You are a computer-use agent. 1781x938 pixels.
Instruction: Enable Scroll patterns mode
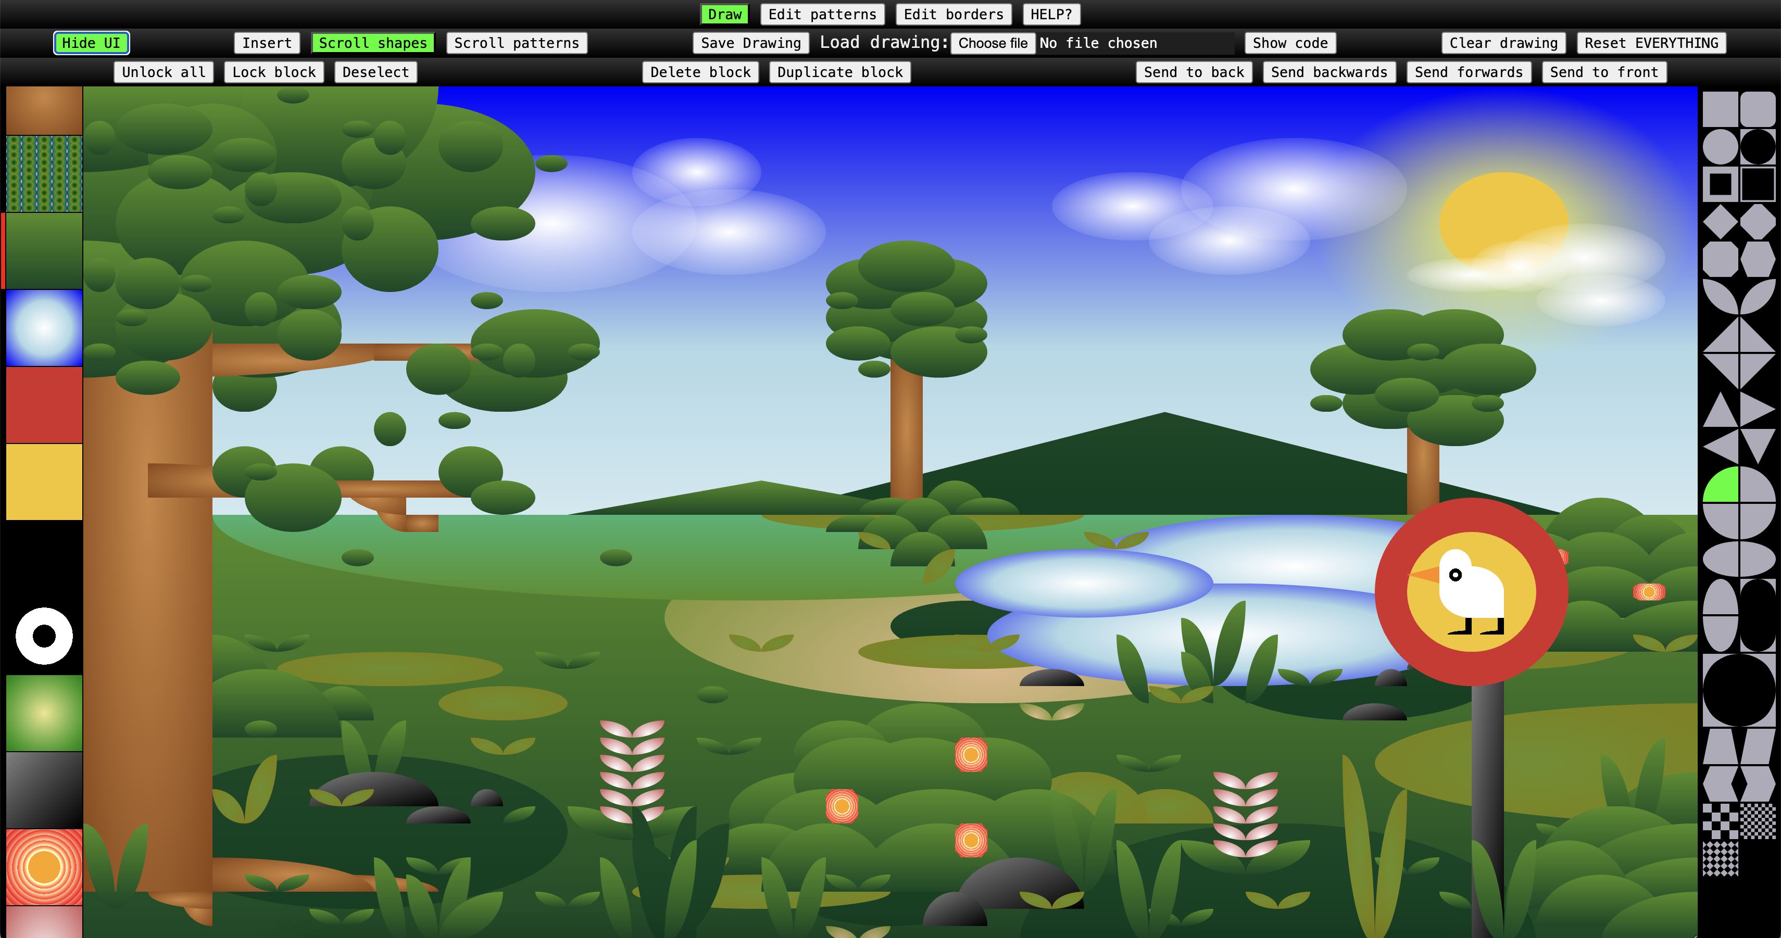click(x=517, y=43)
